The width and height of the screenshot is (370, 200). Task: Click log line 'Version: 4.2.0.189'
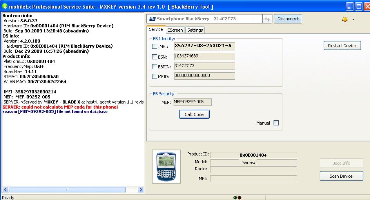(x=22, y=41)
